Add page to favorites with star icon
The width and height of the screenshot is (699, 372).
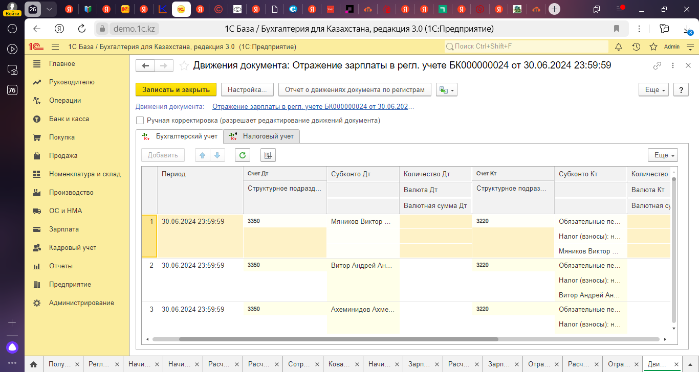184,65
